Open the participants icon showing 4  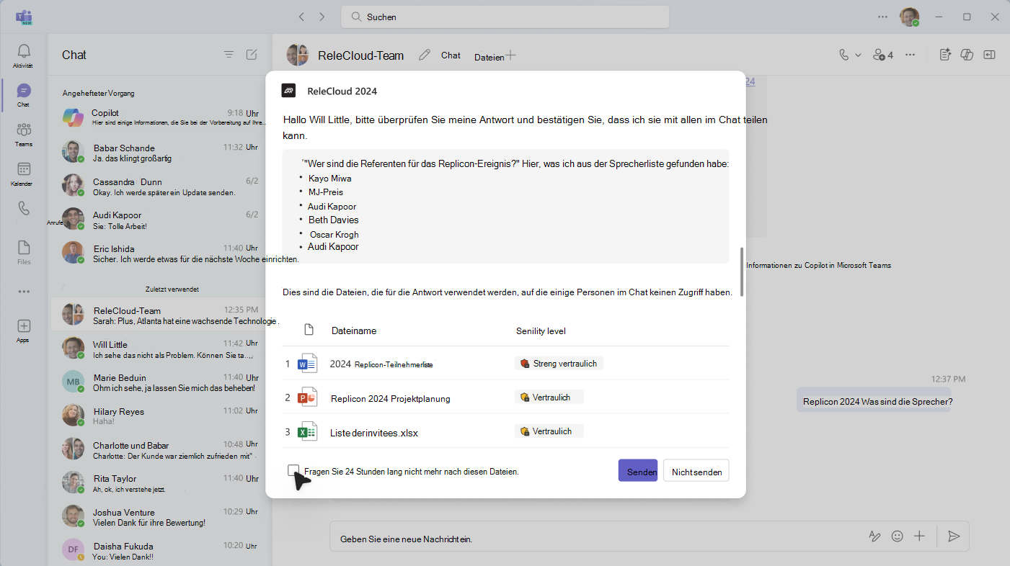(x=883, y=55)
